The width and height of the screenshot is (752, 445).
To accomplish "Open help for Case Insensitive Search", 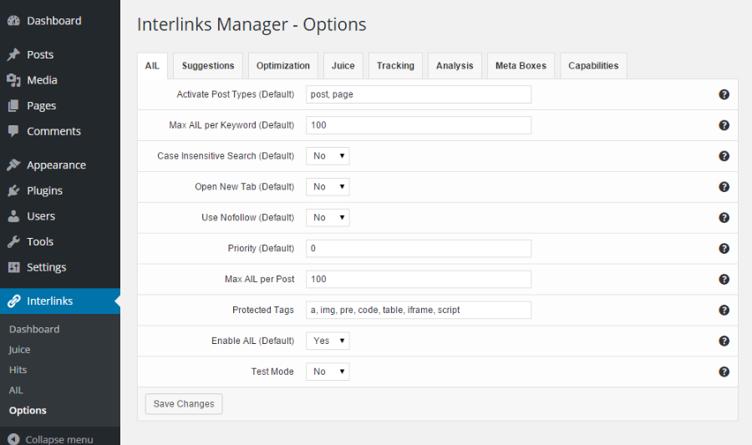I will [724, 155].
